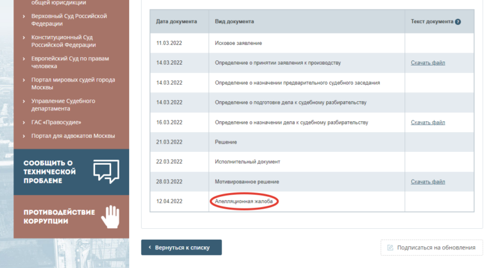This screenshot has width=493, height=268.
Task: Download file for Определение о назначении дела
Action: click(x=428, y=122)
